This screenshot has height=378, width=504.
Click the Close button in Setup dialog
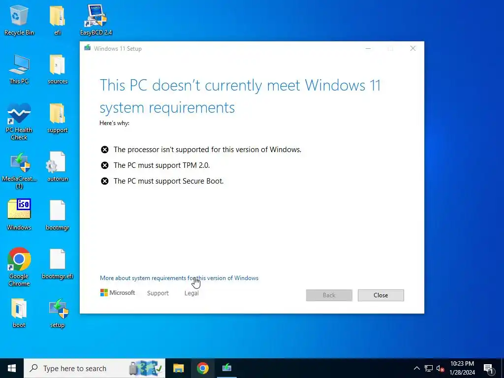coord(380,295)
